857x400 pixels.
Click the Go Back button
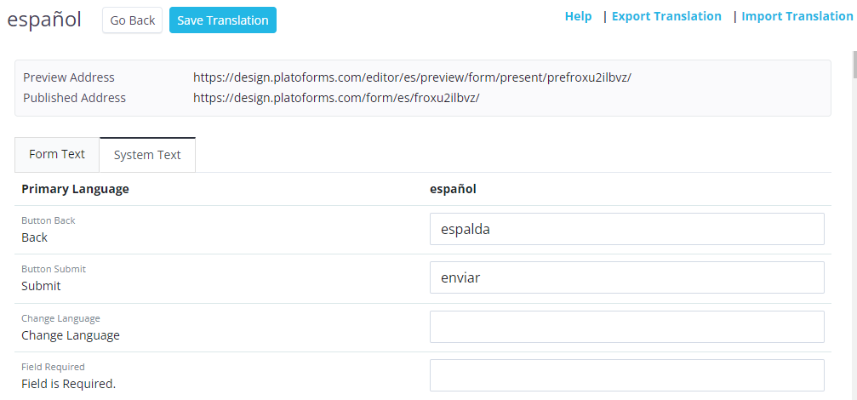click(x=132, y=20)
